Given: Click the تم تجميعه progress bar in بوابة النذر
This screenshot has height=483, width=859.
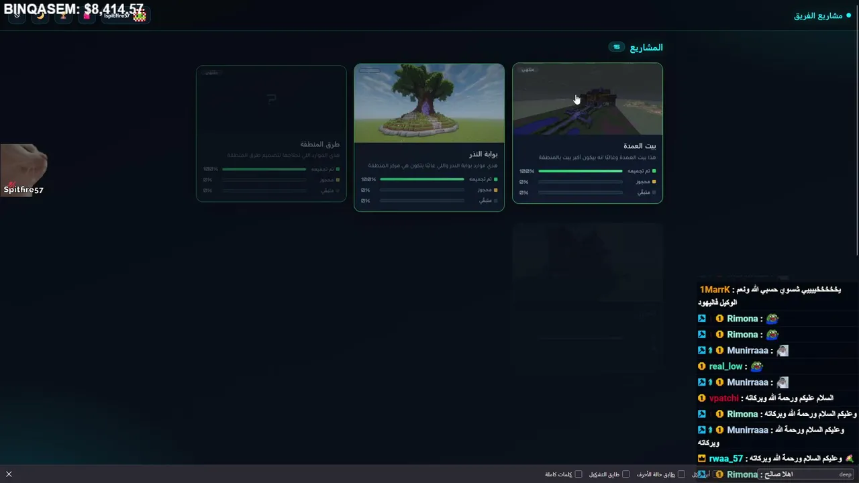Looking at the screenshot, I should click(x=422, y=179).
